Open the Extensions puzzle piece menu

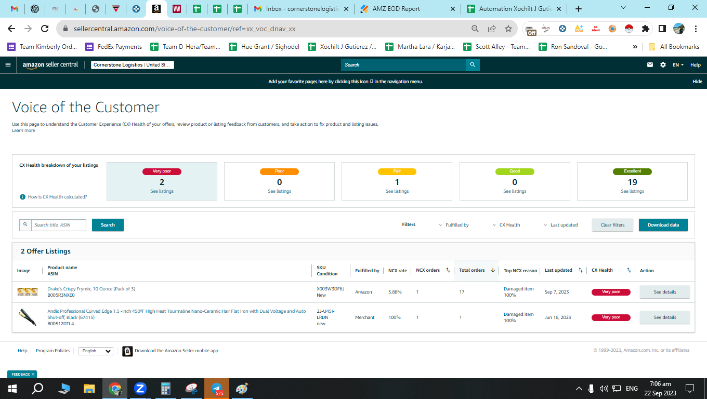coord(646,29)
